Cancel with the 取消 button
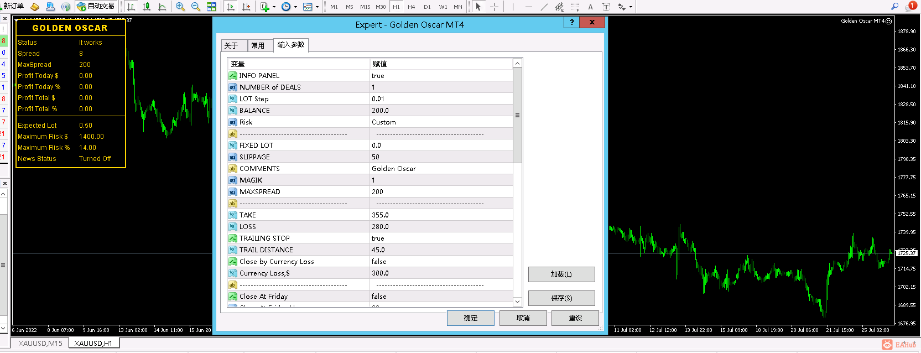The height and width of the screenshot is (353, 921). (x=523, y=318)
